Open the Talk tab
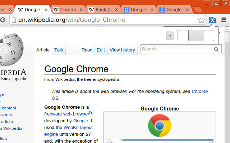 (x=59, y=50)
